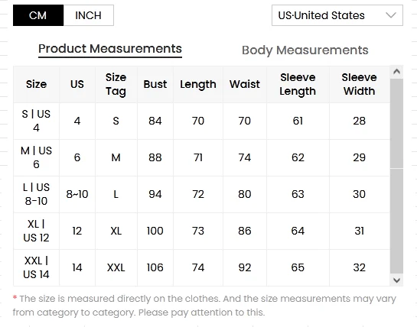Select the S | US 4 size row
The height and width of the screenshot is (327, 417).
(201, 121)
